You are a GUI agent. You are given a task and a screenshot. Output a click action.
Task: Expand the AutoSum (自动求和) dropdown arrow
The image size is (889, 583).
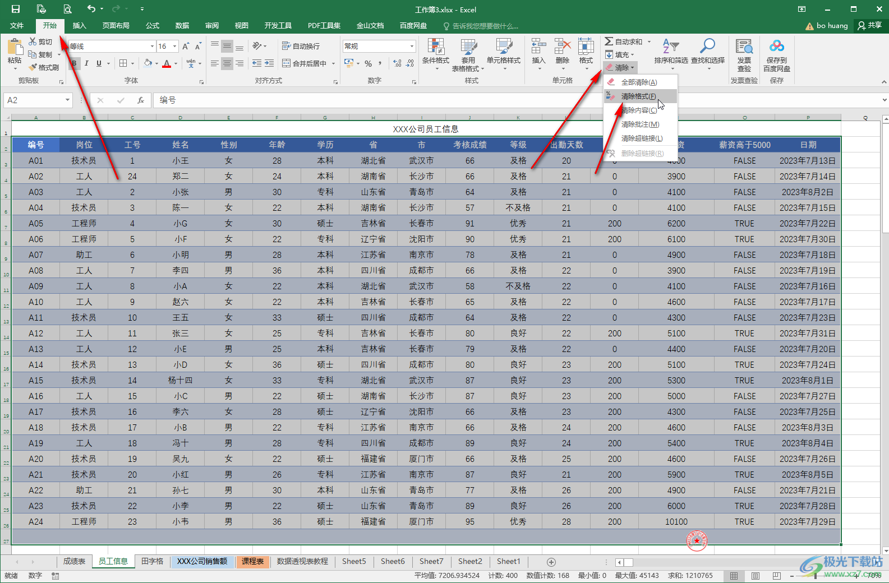[x=650, y=41]
